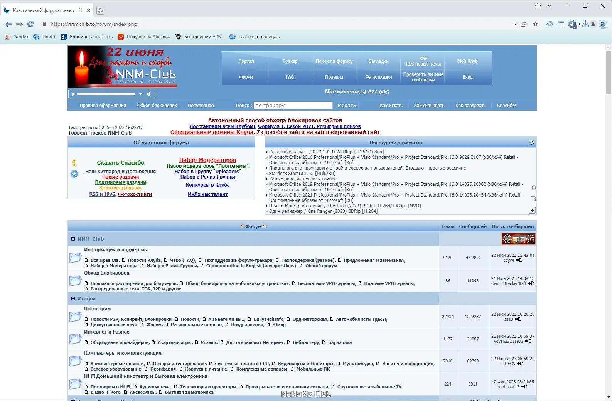Click the Искать search button
Viewport: 612px width, 401px height.
347,105
